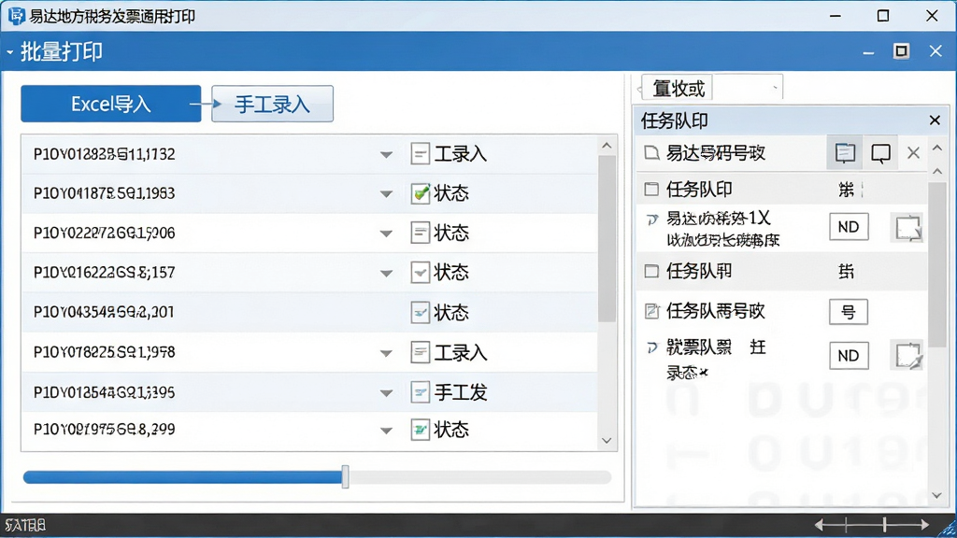The image size is (957, 538).
Task: Minimize the 批量打印 inner window
Action: coord(868,52)
